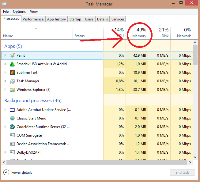Switch to the App history tab
This screenshot has height=182, width=200.
[x=56, y=19]
